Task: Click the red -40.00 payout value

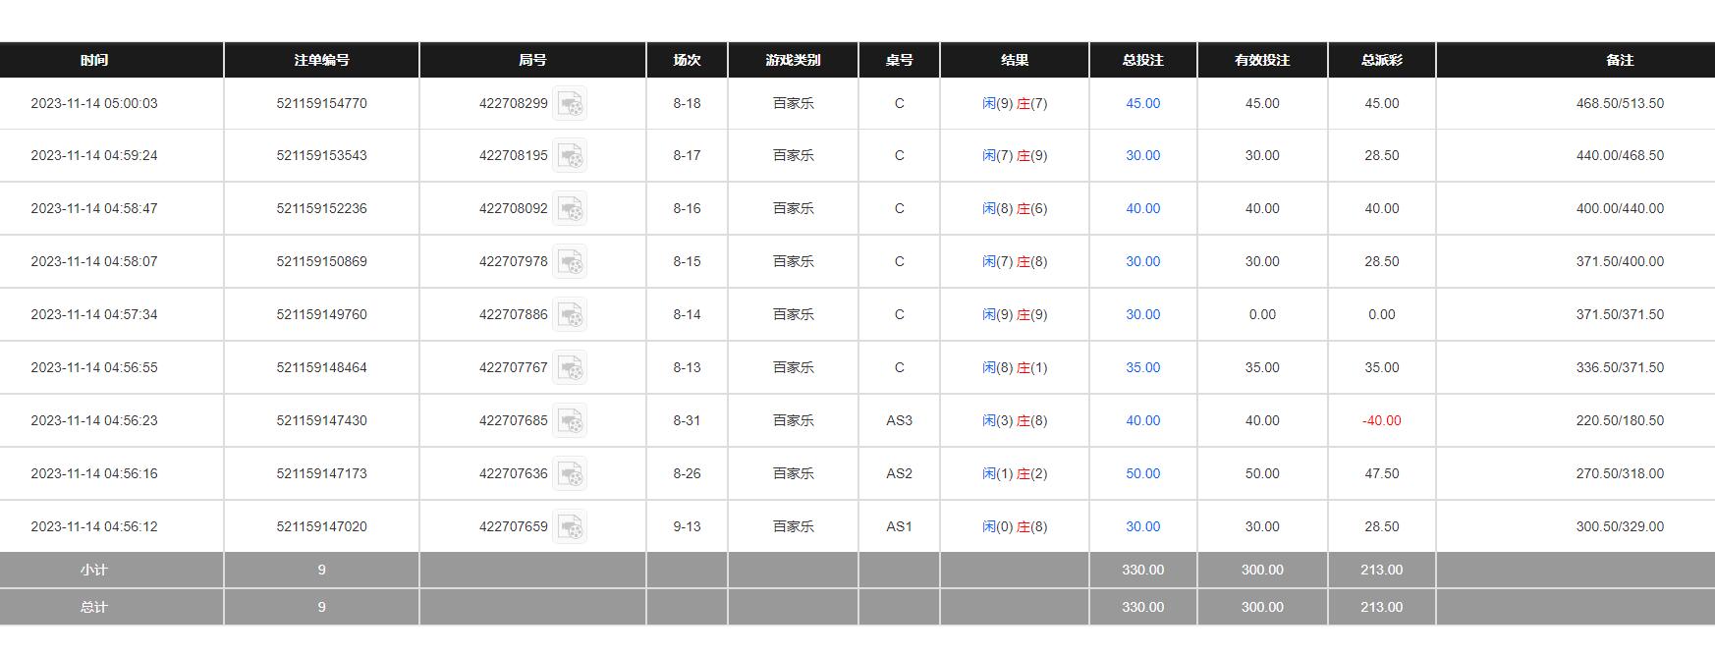Action: tap(1381, 420)
